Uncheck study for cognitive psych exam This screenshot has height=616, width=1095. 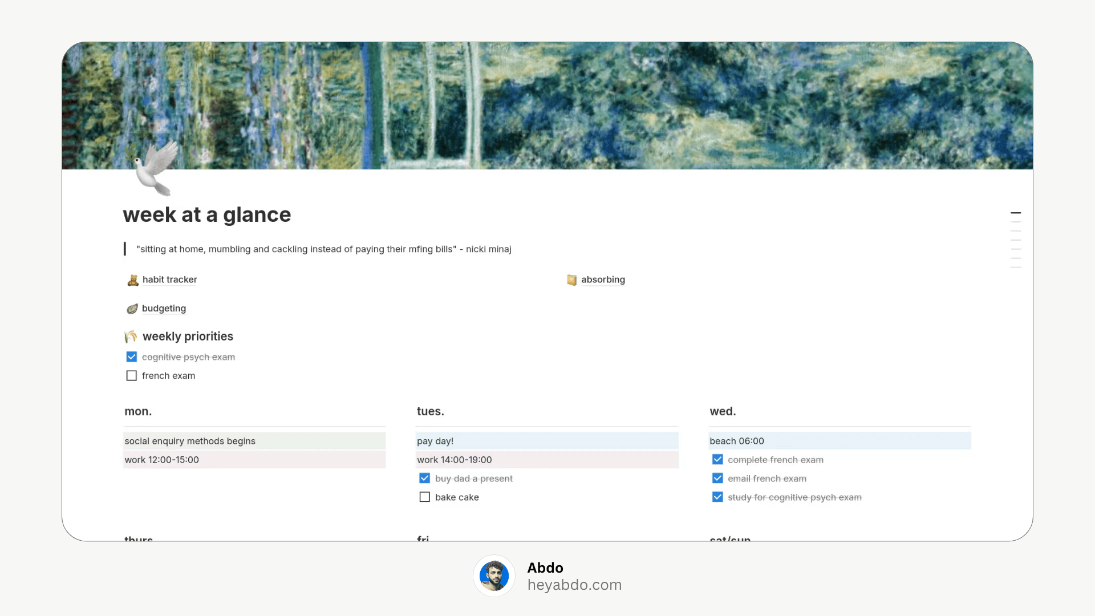717,497
